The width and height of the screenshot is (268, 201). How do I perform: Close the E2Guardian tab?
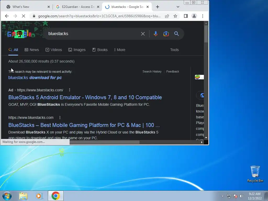[x=98, y=7]
